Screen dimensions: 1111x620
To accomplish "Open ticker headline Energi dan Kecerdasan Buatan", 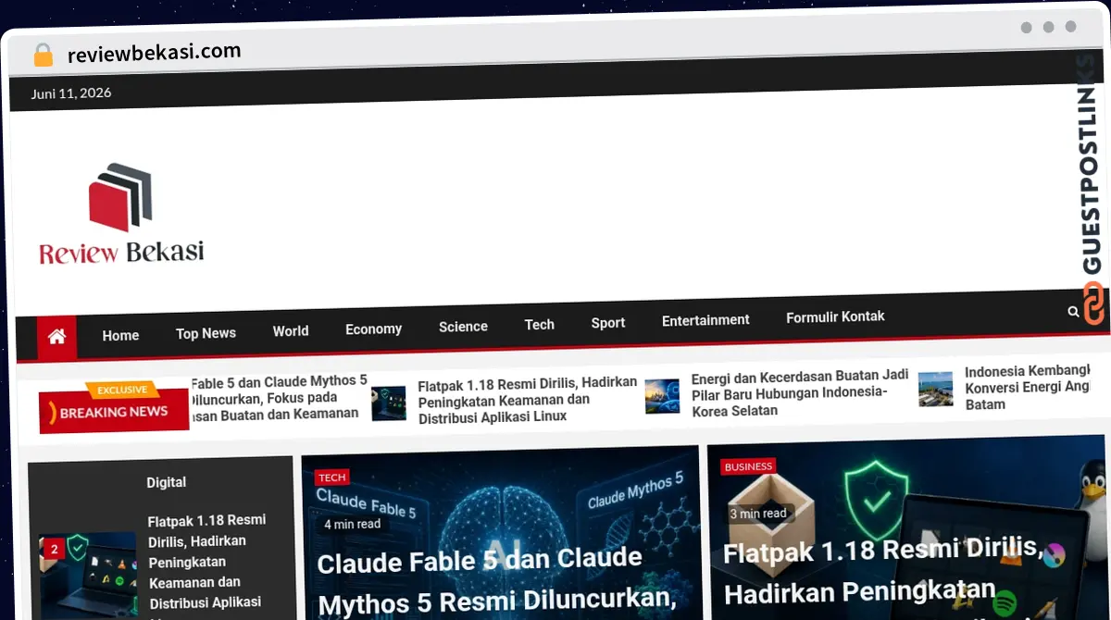I will tap(800, 393).
